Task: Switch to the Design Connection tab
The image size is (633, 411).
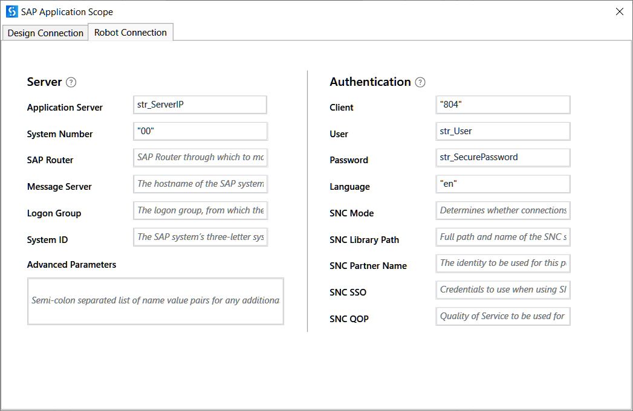Action: pos(45,33)
